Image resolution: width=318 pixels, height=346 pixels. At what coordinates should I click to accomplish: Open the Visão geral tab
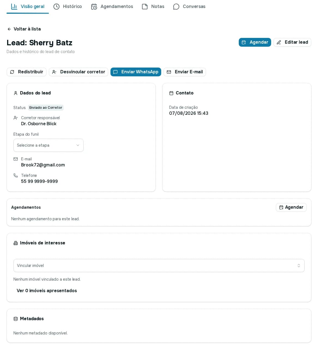28,7
